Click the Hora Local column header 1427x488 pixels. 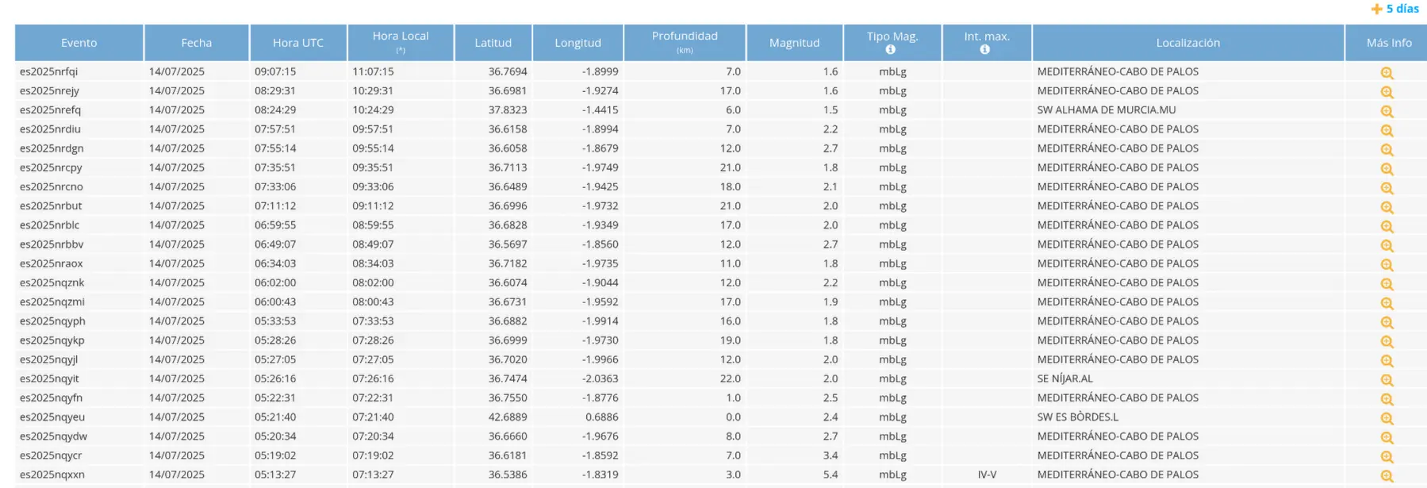pyautogui.click(x=401, y=37)
